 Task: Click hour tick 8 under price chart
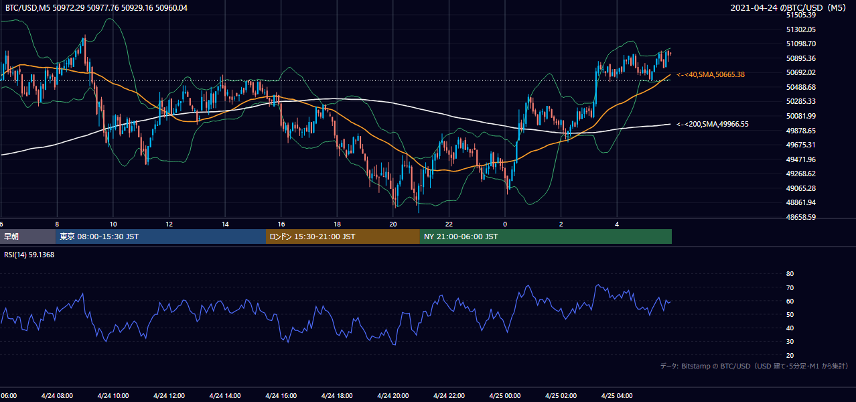click(57, 224)
